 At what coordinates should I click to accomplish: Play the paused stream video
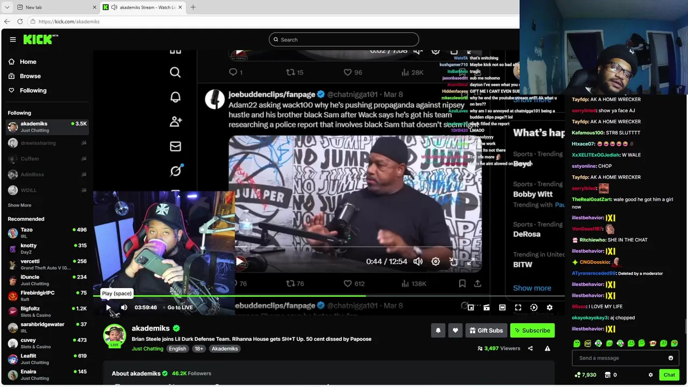pyautogui.click(x=108, y=307)
